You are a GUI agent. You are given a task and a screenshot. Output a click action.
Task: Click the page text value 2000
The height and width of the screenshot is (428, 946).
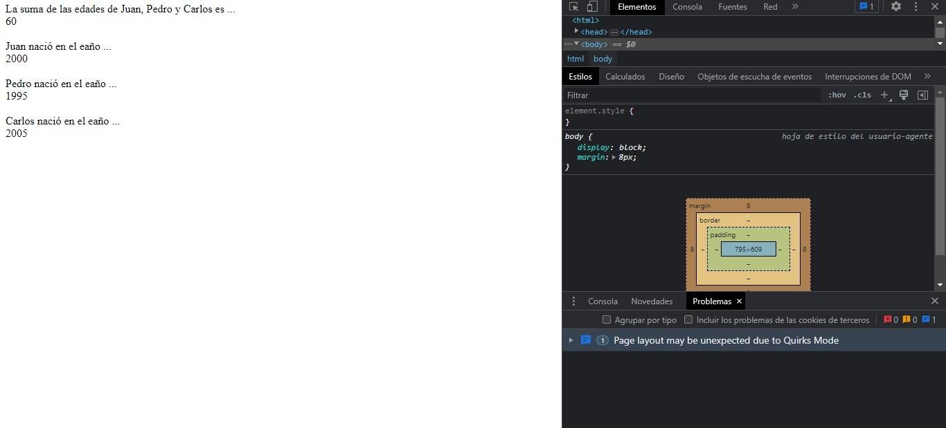tap(17, 59)
